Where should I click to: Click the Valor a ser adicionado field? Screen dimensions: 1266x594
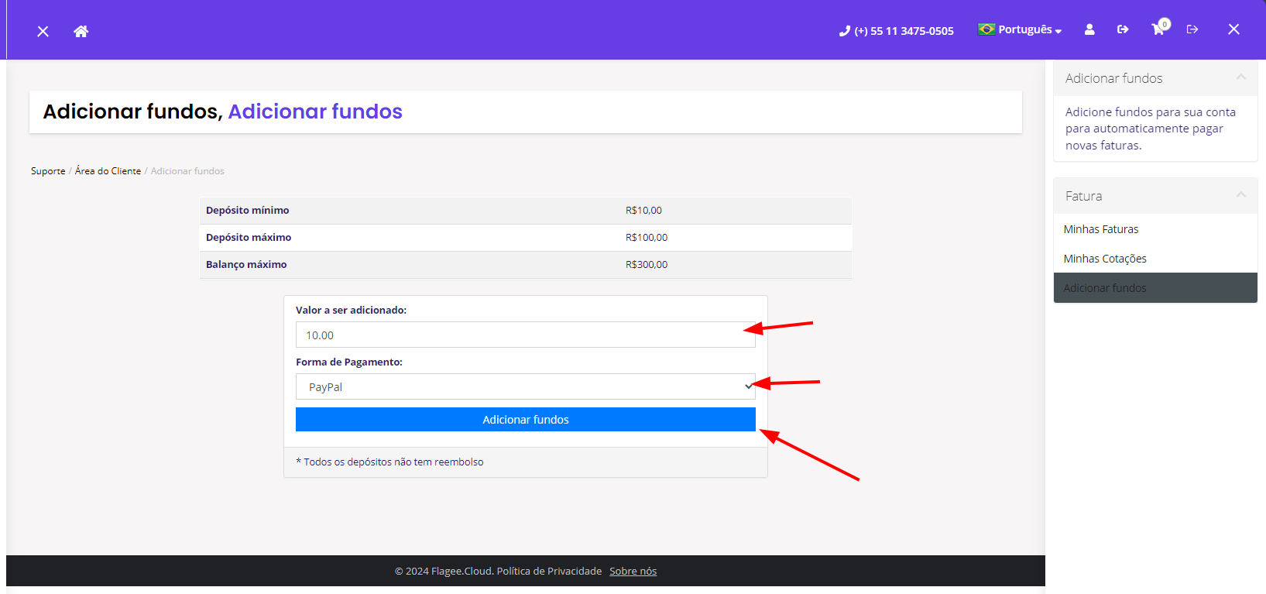tap(525, 335)
